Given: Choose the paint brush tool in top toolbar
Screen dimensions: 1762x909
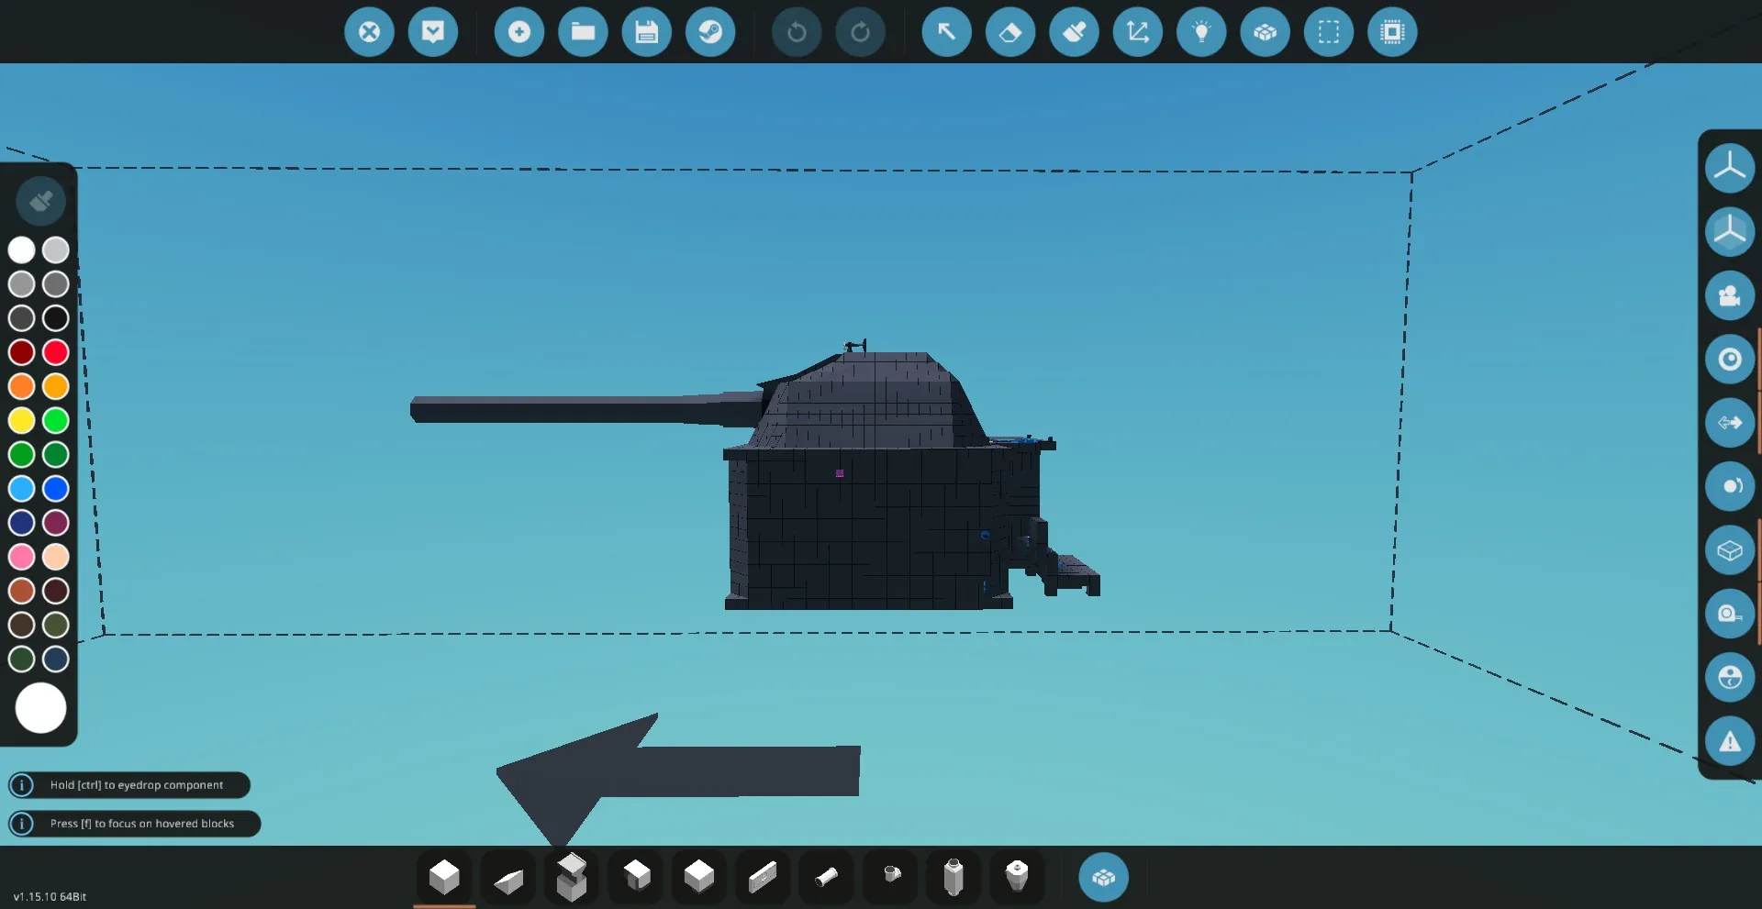Looking at the screenshot, I should pos(1074,32).
